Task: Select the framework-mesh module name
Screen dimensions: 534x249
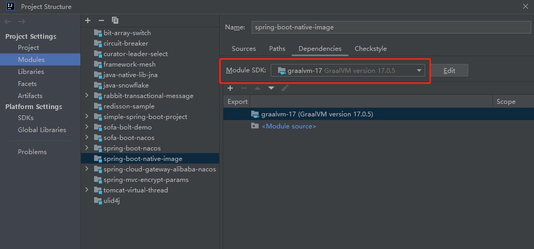Action: (x=129, y=64)
